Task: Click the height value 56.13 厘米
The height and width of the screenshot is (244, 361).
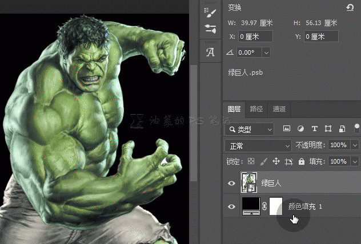Action: [322, 23]
